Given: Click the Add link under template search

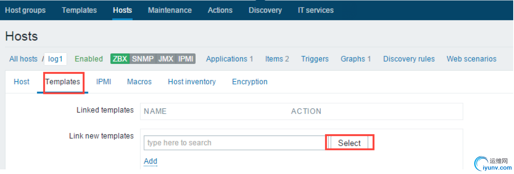Looking at the screenshot, I should click(150, 162).
